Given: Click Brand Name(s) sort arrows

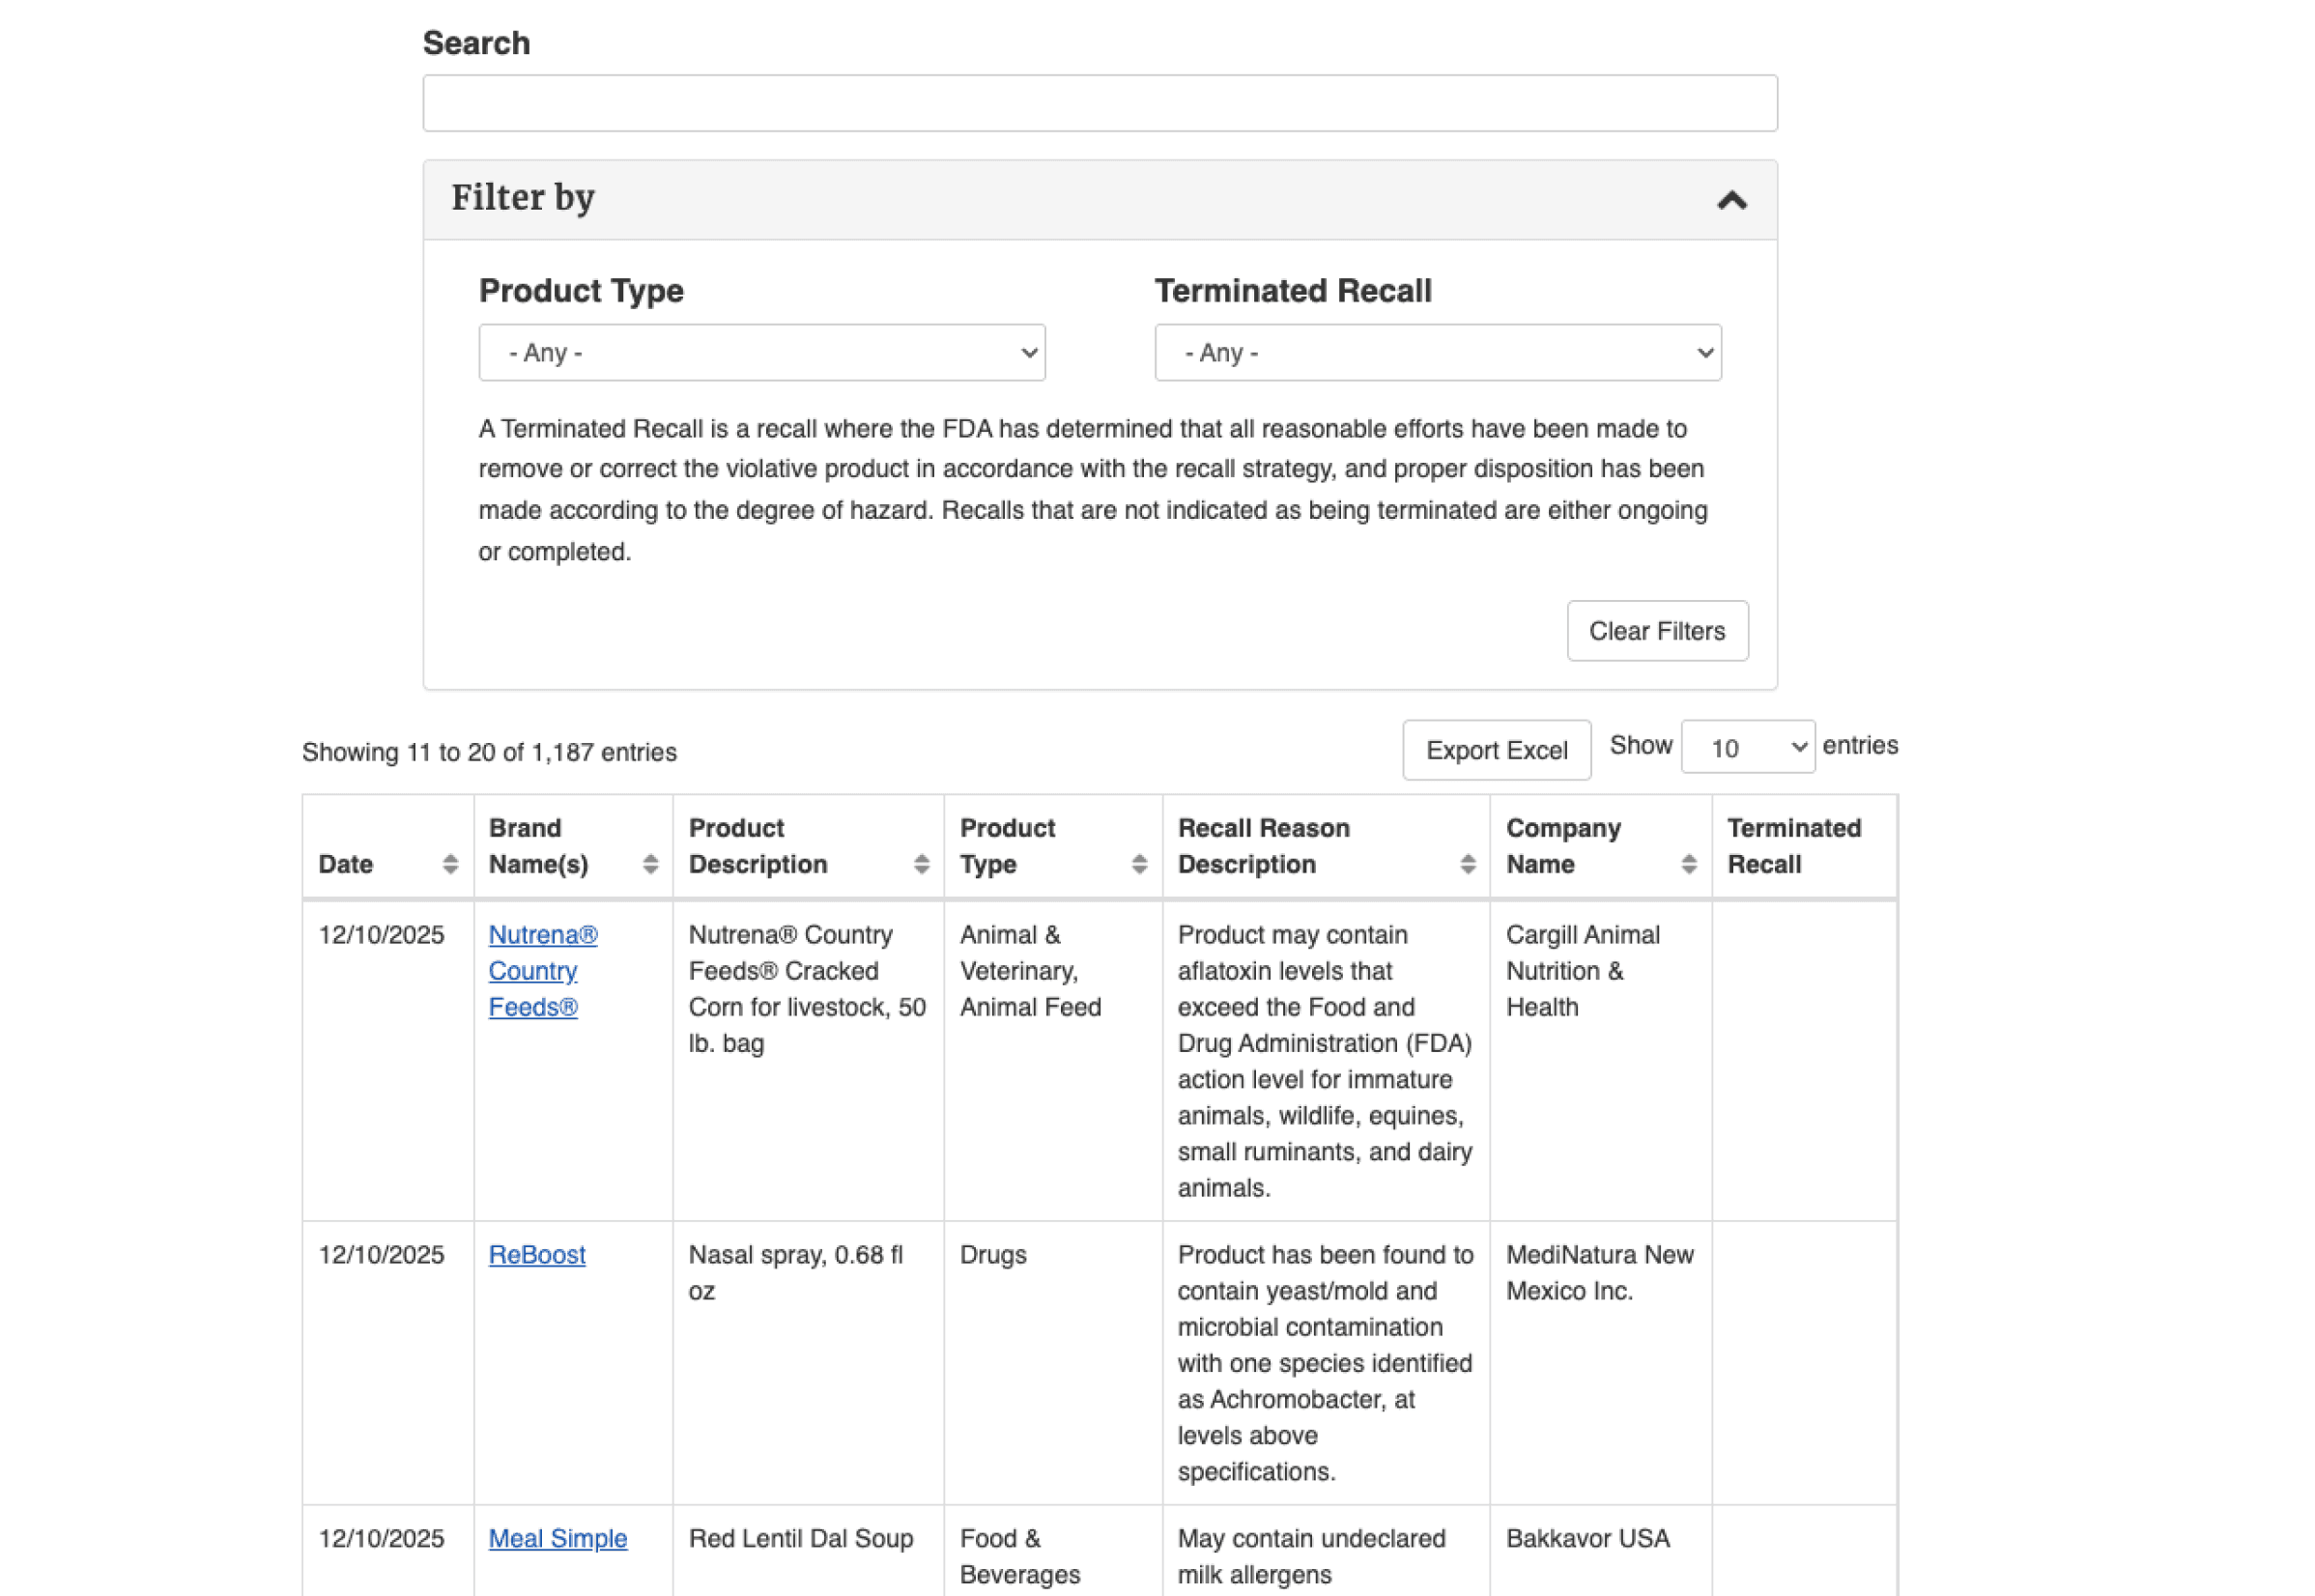Looking at the screenshot, I should (x=650, y=864).
